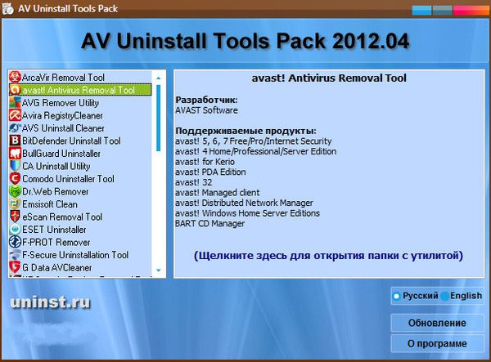The height and width of the screenshot is (362, 491).
Task: Open the utility folder link (Щелкните здесь)
Action: [x=328, y=256]
